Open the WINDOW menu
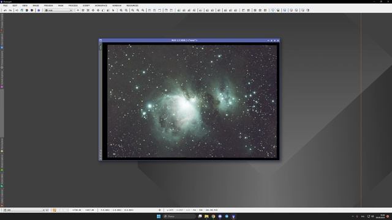Screen dimensions: 392x220 (117, 5)
